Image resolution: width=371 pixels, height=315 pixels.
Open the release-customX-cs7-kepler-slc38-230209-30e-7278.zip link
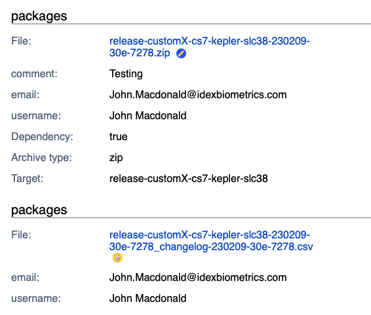point(209,46)
